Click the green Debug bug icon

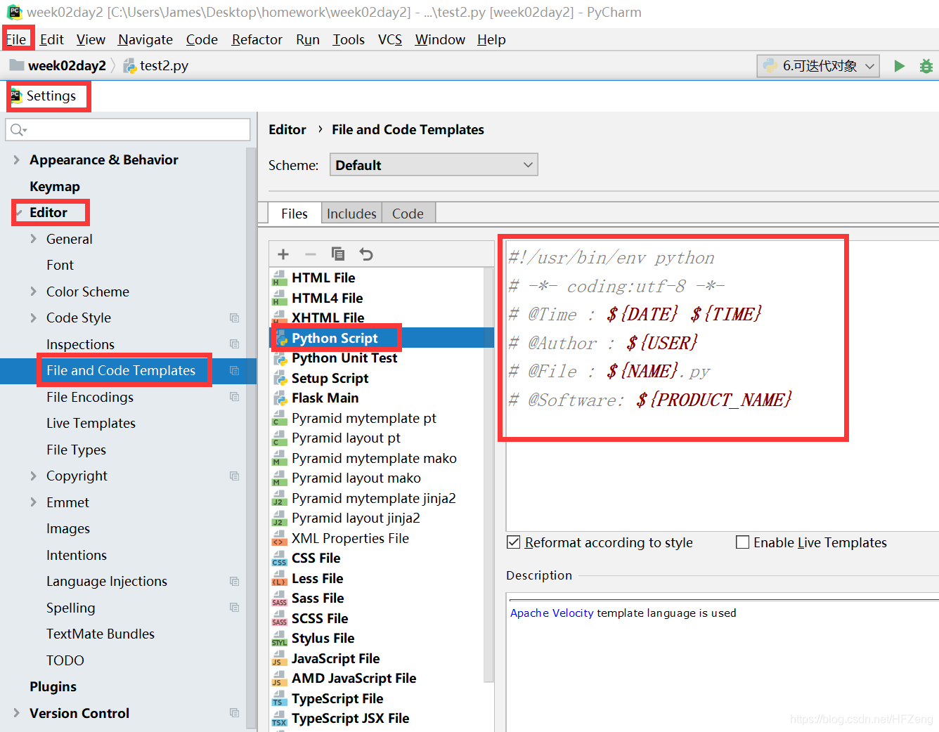926,66
